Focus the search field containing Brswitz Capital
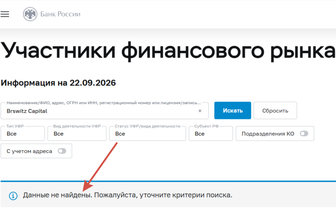The width and height of the screenshot is (336, 216). point(104,111)
